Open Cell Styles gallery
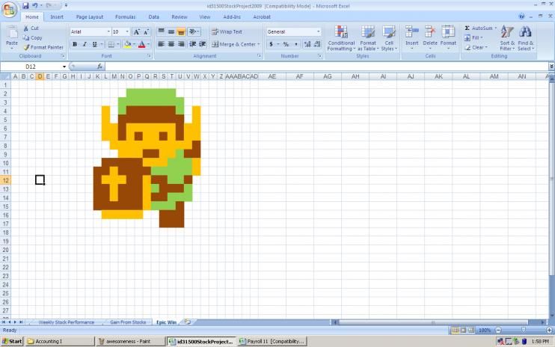The width and height of the screenshot is (555, 347). click(389, 38)
